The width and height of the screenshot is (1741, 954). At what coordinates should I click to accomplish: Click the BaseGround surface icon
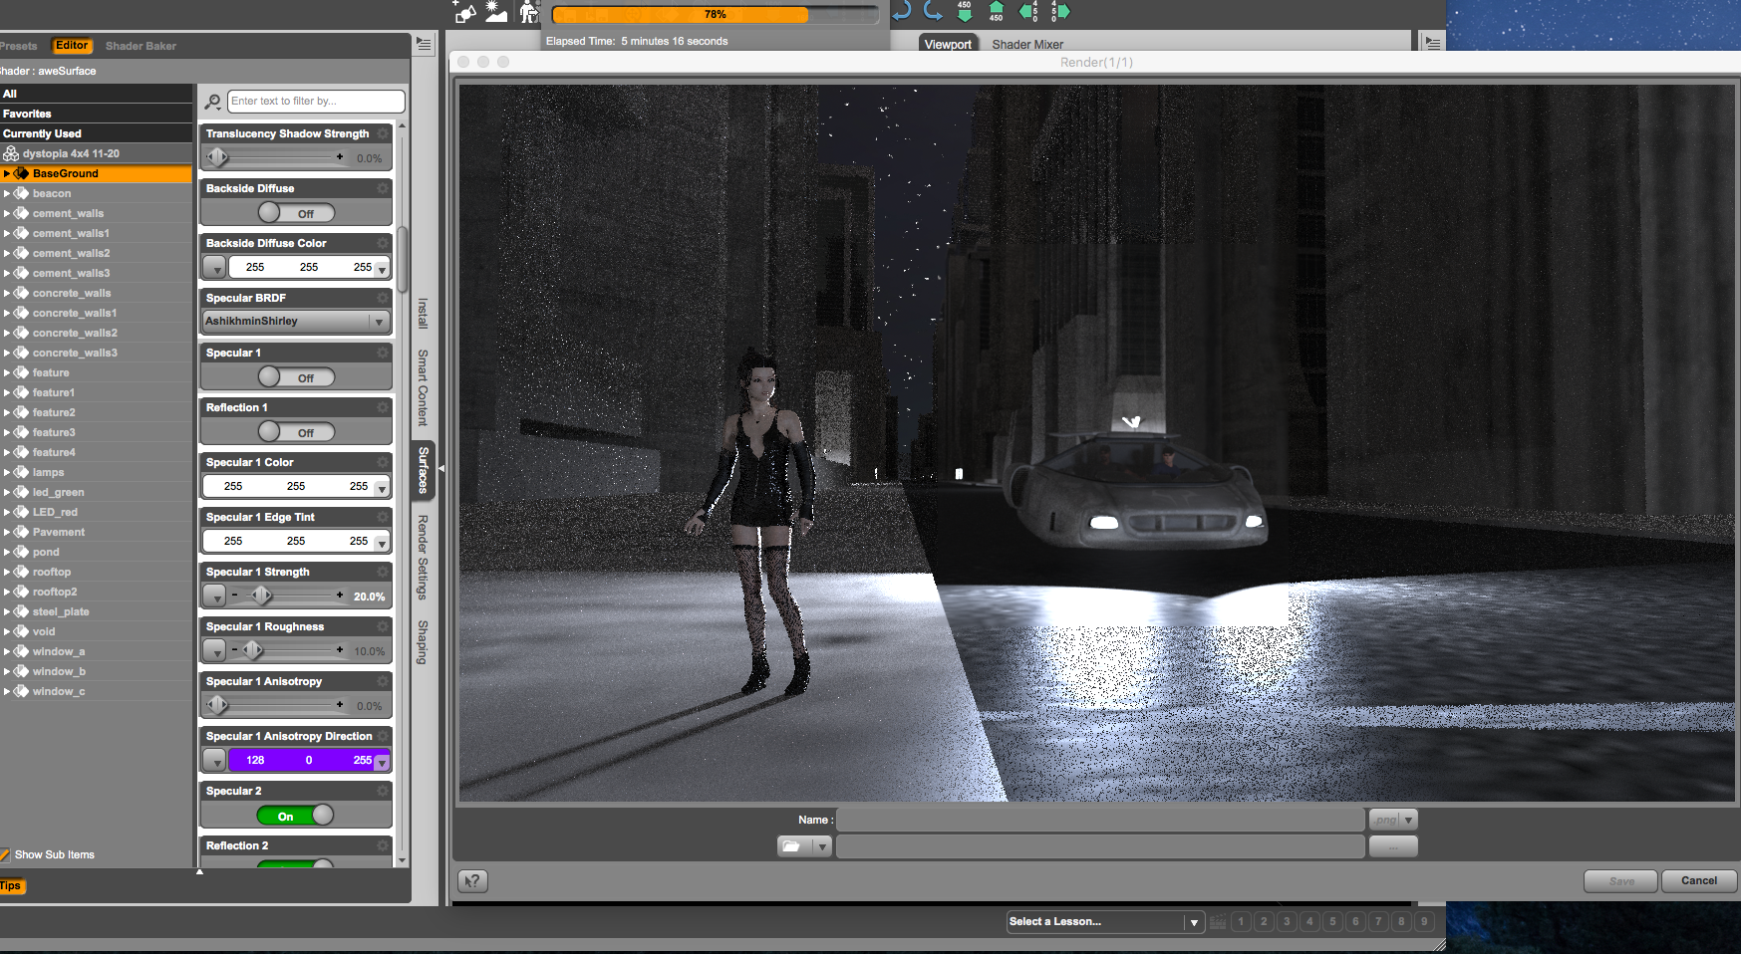[21, 173]
